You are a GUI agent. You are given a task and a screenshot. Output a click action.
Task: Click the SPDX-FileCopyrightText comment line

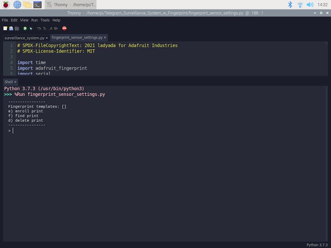coord(98,45)
